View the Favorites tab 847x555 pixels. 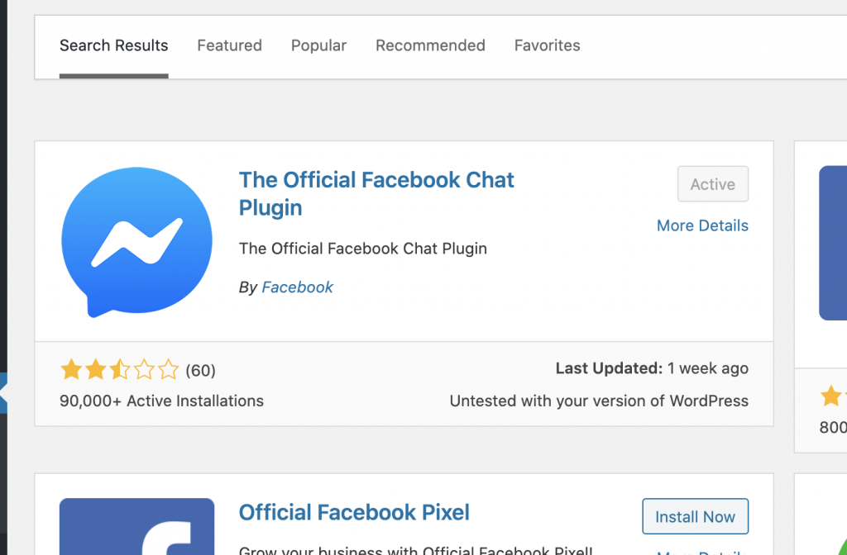click(547, 45)
